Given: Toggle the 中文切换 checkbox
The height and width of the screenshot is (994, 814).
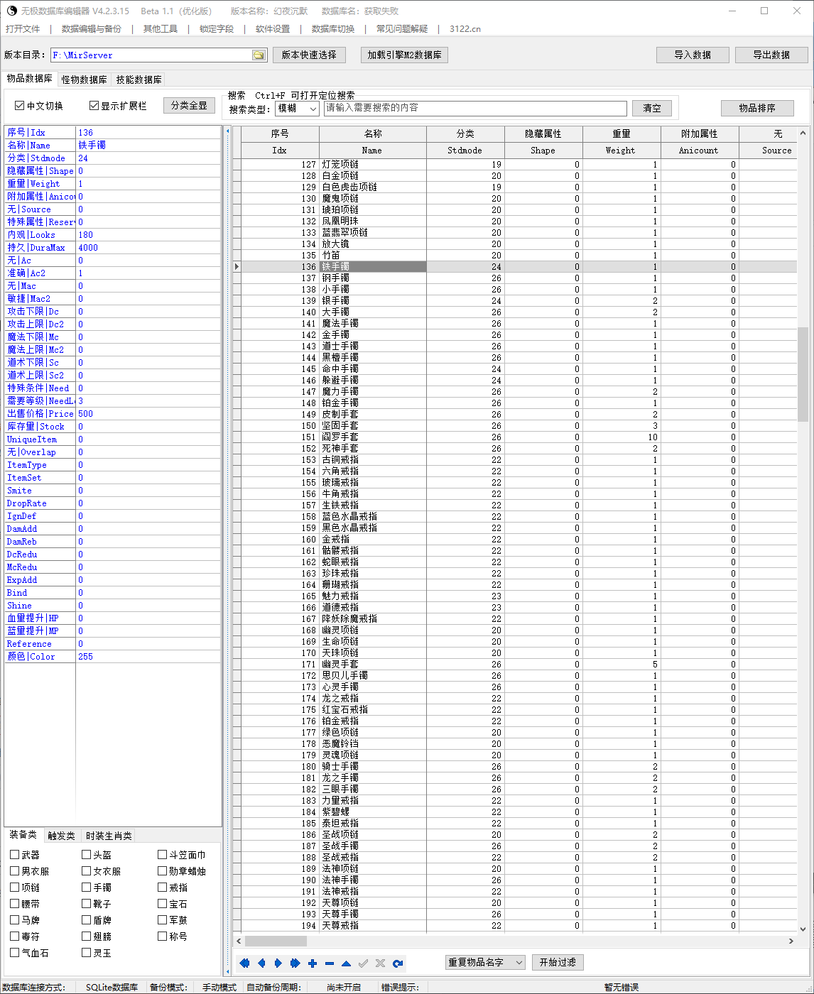Looking at the screenshot, I should (20, 106).
